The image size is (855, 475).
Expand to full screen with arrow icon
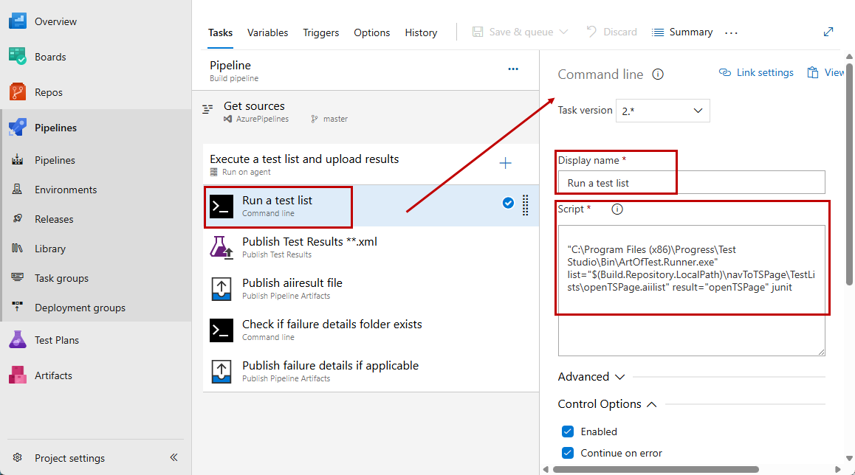828,32
